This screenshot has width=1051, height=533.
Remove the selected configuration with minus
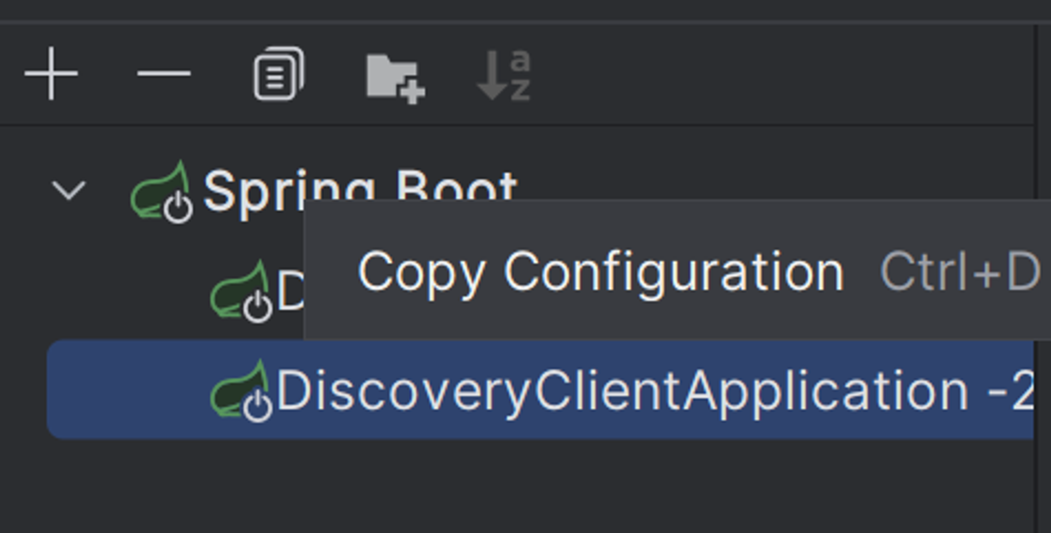point(163,74)
